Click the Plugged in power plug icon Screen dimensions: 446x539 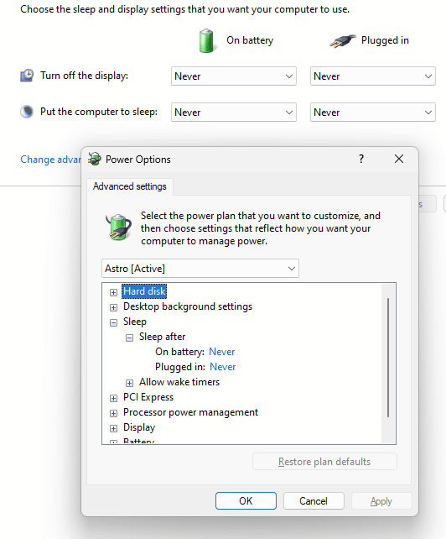(x=342, y=41)
